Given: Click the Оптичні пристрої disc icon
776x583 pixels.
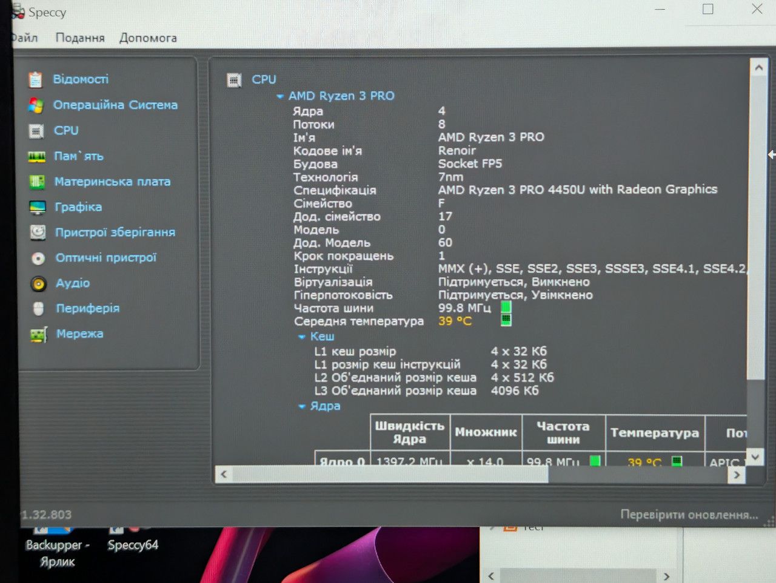Looking at the screenshot, I should coord(38,259).
